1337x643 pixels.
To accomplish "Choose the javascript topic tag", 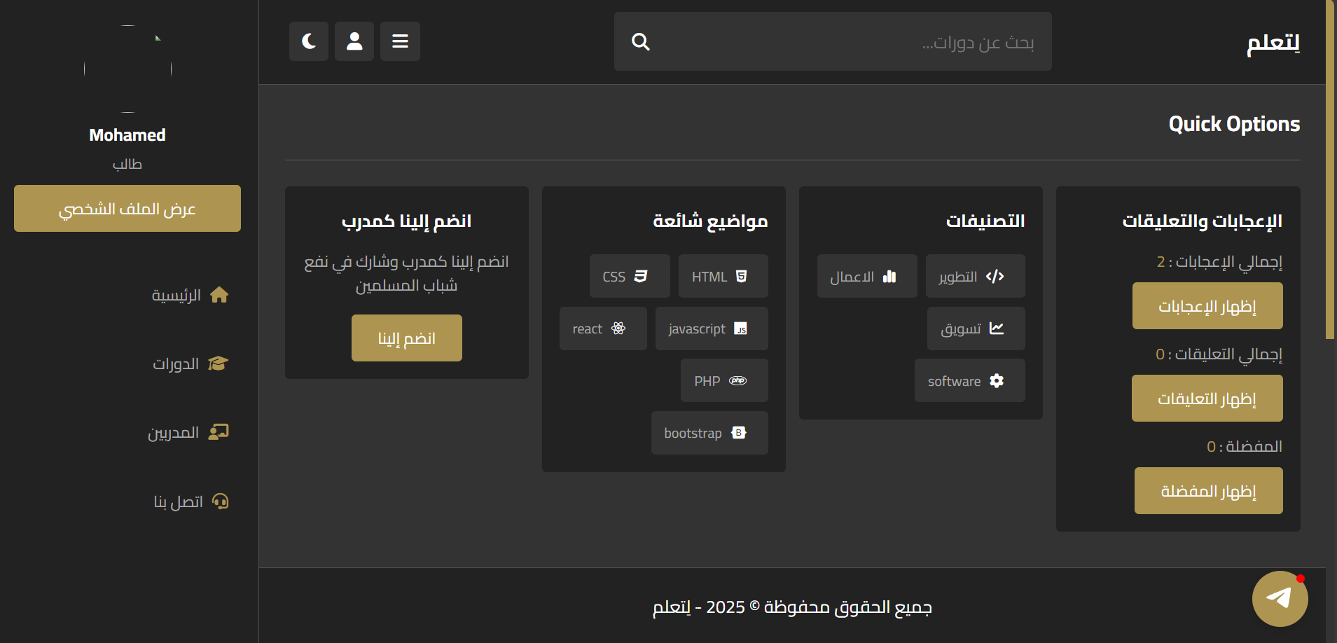I will click(x=712, y=329).
